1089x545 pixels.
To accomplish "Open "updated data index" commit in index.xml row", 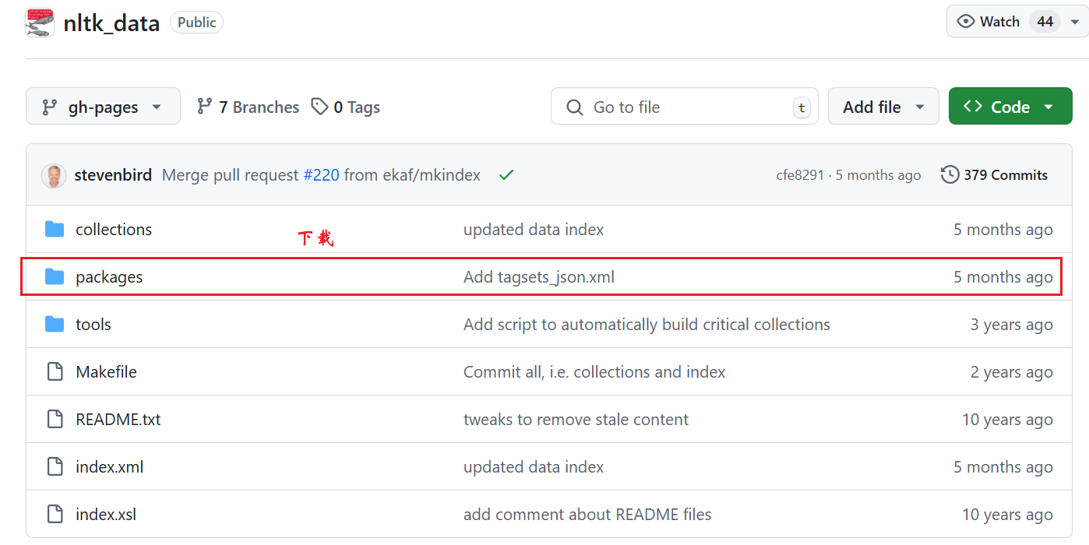I will pyautogui.click(x=534, y=467).
